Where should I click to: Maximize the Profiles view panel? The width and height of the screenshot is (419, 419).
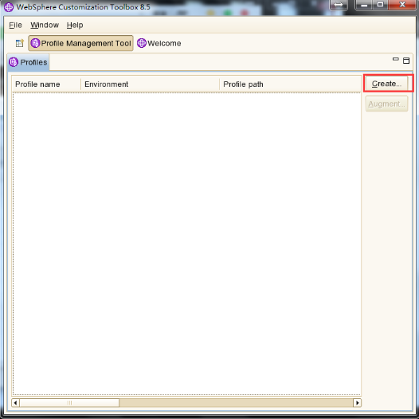point(406,61)
